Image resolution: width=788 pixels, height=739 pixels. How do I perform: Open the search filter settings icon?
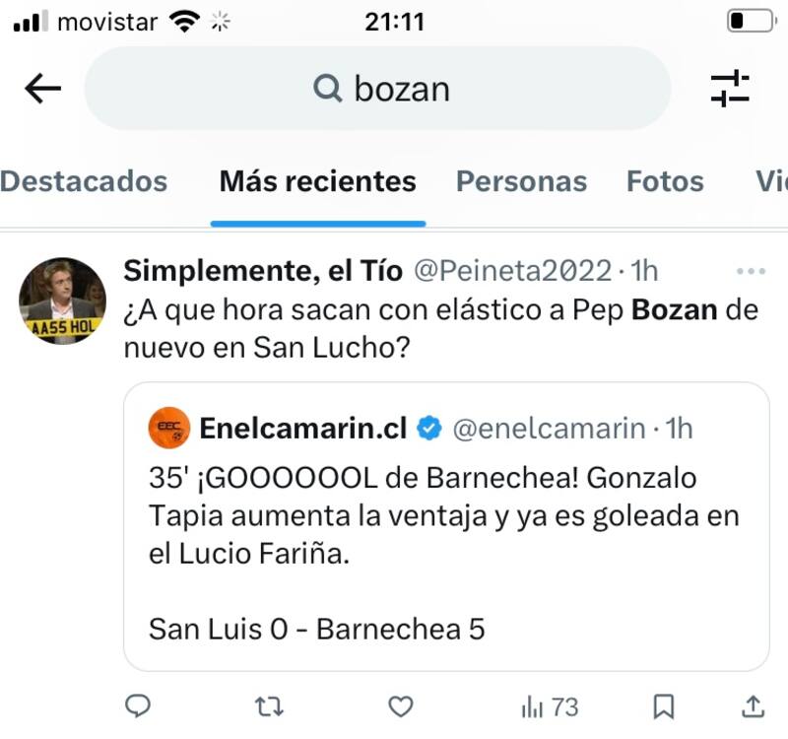(x=730, y=89)
